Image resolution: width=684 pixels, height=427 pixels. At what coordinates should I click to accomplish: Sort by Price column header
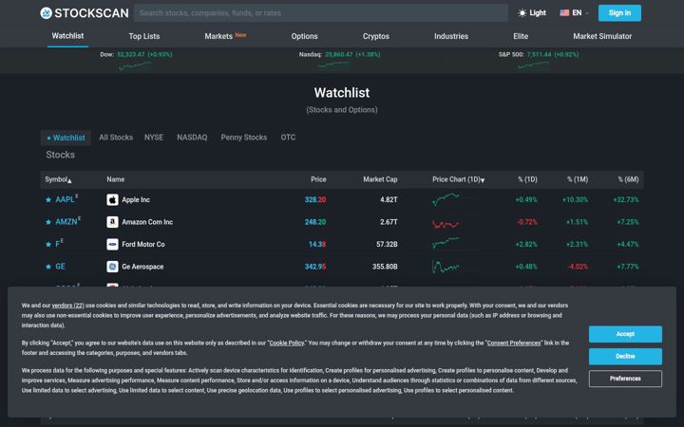pos(318,179)
